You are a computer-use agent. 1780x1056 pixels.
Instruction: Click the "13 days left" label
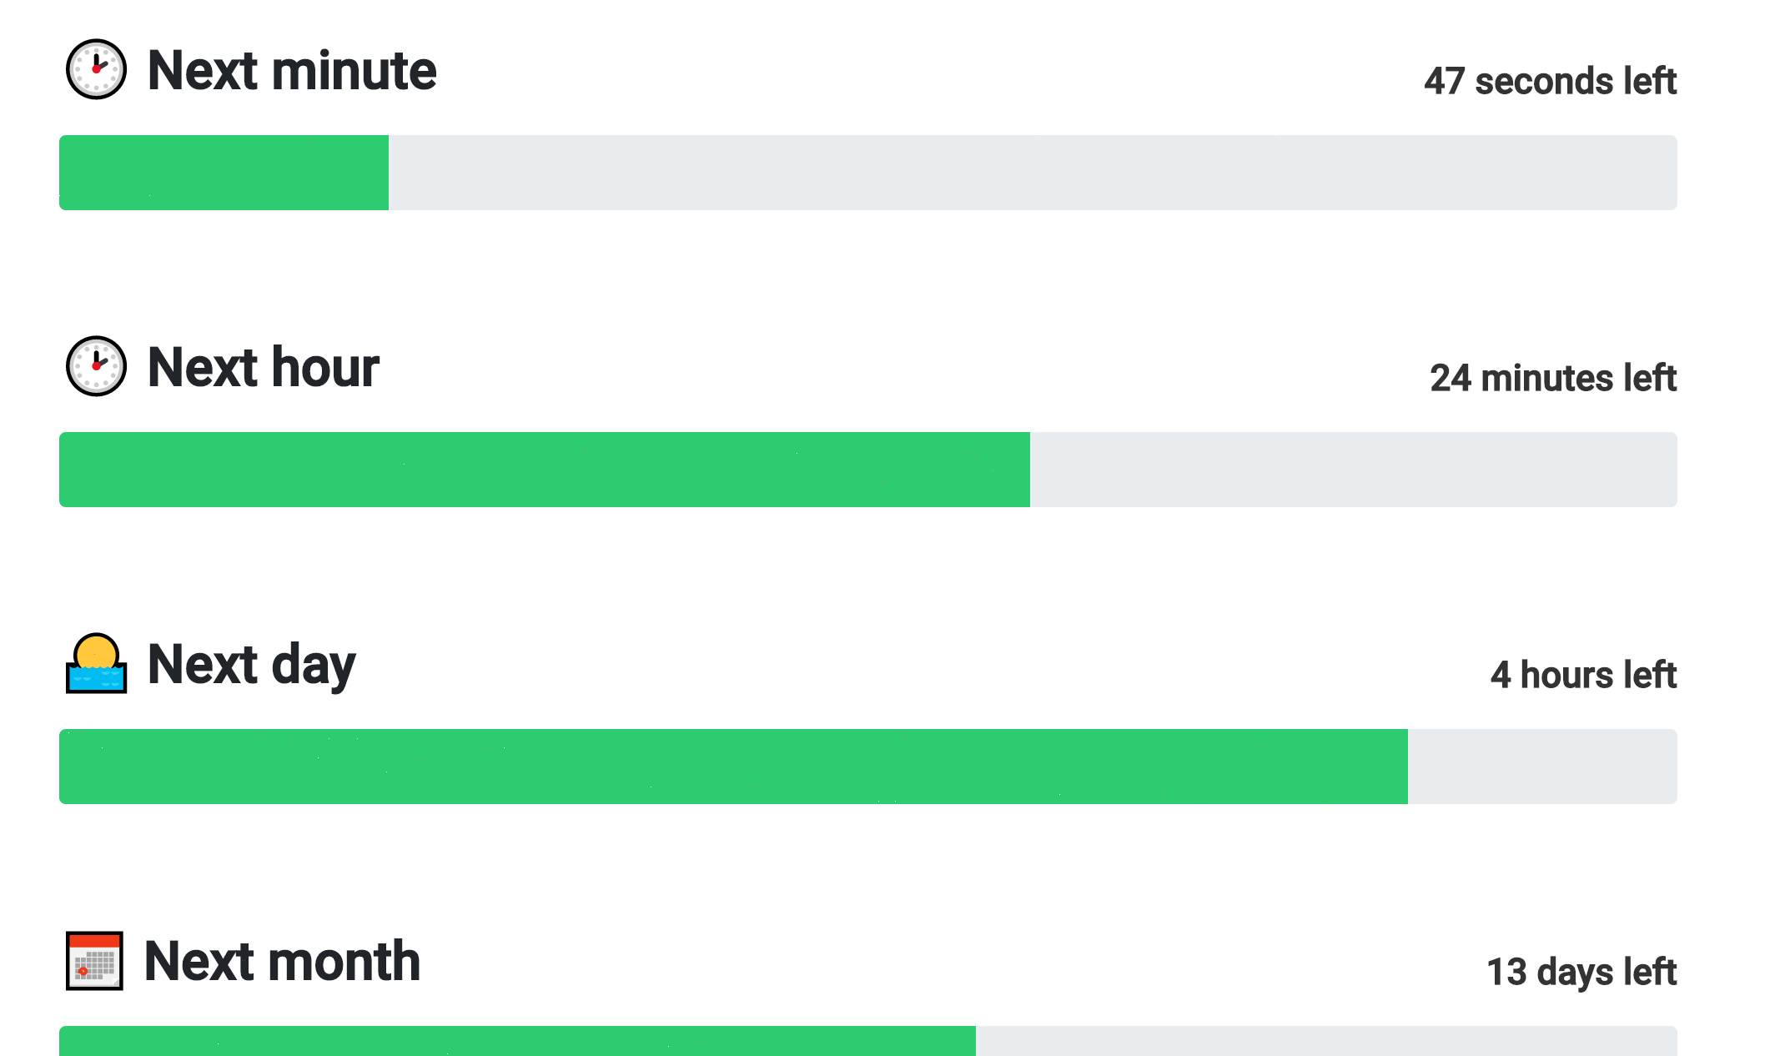1581,972
